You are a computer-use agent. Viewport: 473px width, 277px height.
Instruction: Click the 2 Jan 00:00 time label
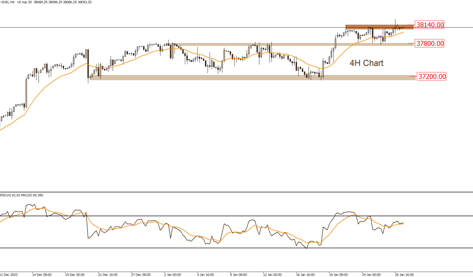pyautogui.click(x=173, y=275)
